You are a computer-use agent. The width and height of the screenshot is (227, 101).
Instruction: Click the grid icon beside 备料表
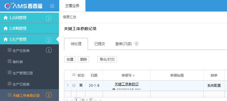pos(10,61)
